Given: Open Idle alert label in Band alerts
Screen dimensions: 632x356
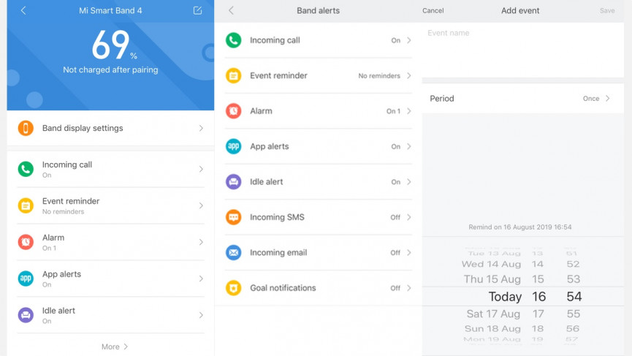Looking at the screenshot, I should point(267,182).
